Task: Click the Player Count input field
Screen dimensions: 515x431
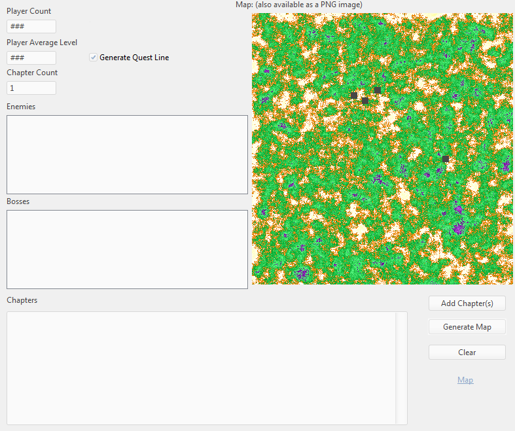Action: coord(31,26)
